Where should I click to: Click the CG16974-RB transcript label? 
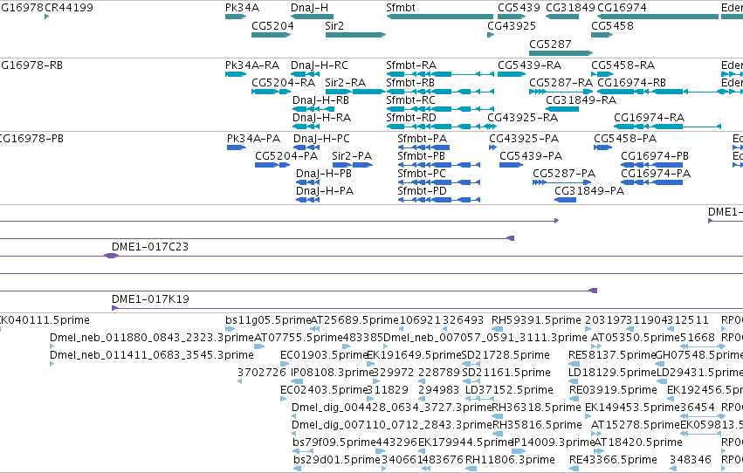tap(631, 82)
